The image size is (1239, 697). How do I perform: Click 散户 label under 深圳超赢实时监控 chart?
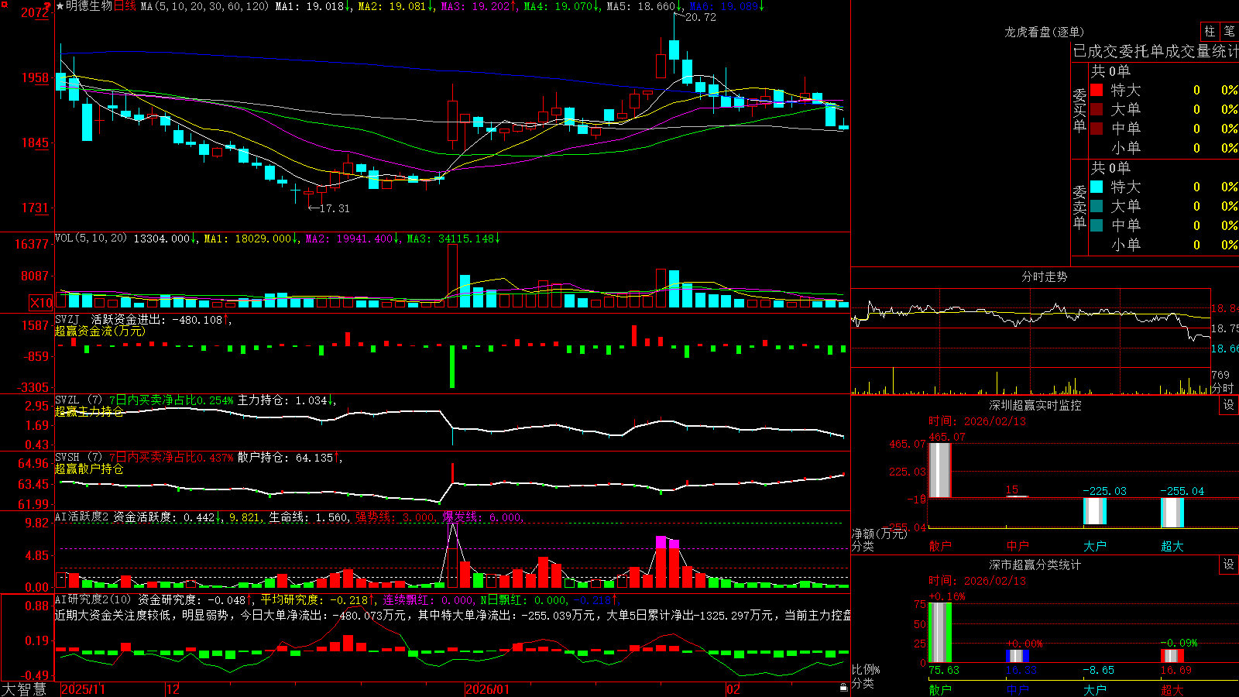click(940, 546)
